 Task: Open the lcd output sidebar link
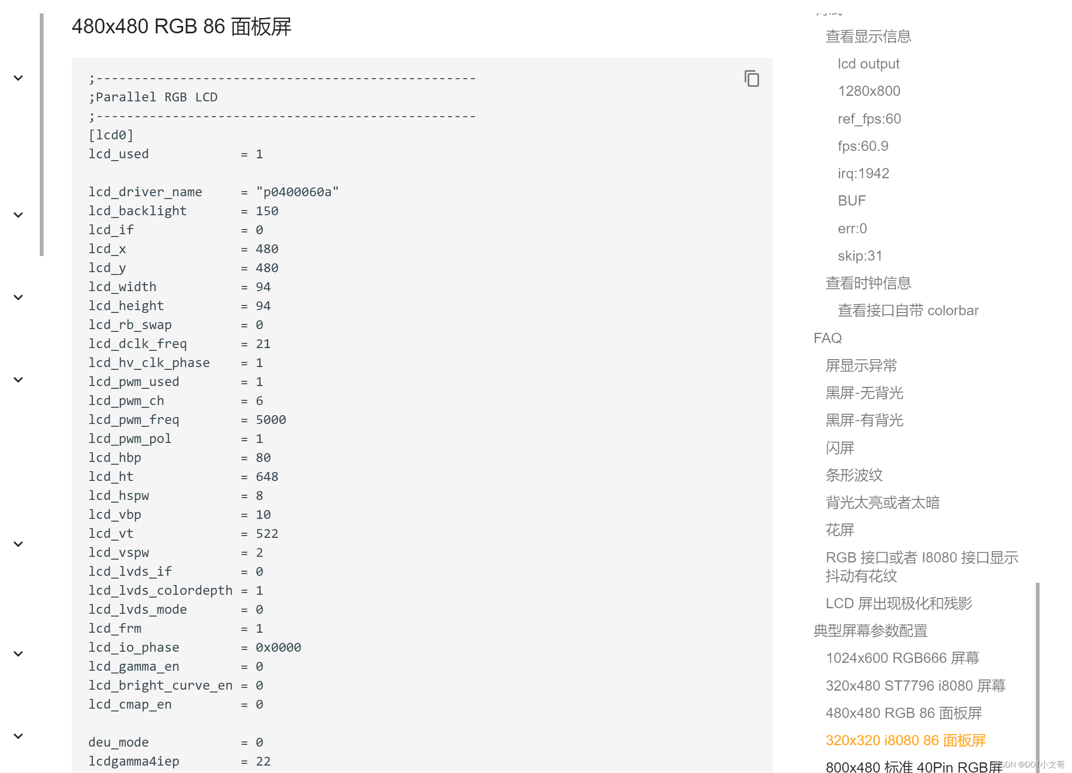868,63
